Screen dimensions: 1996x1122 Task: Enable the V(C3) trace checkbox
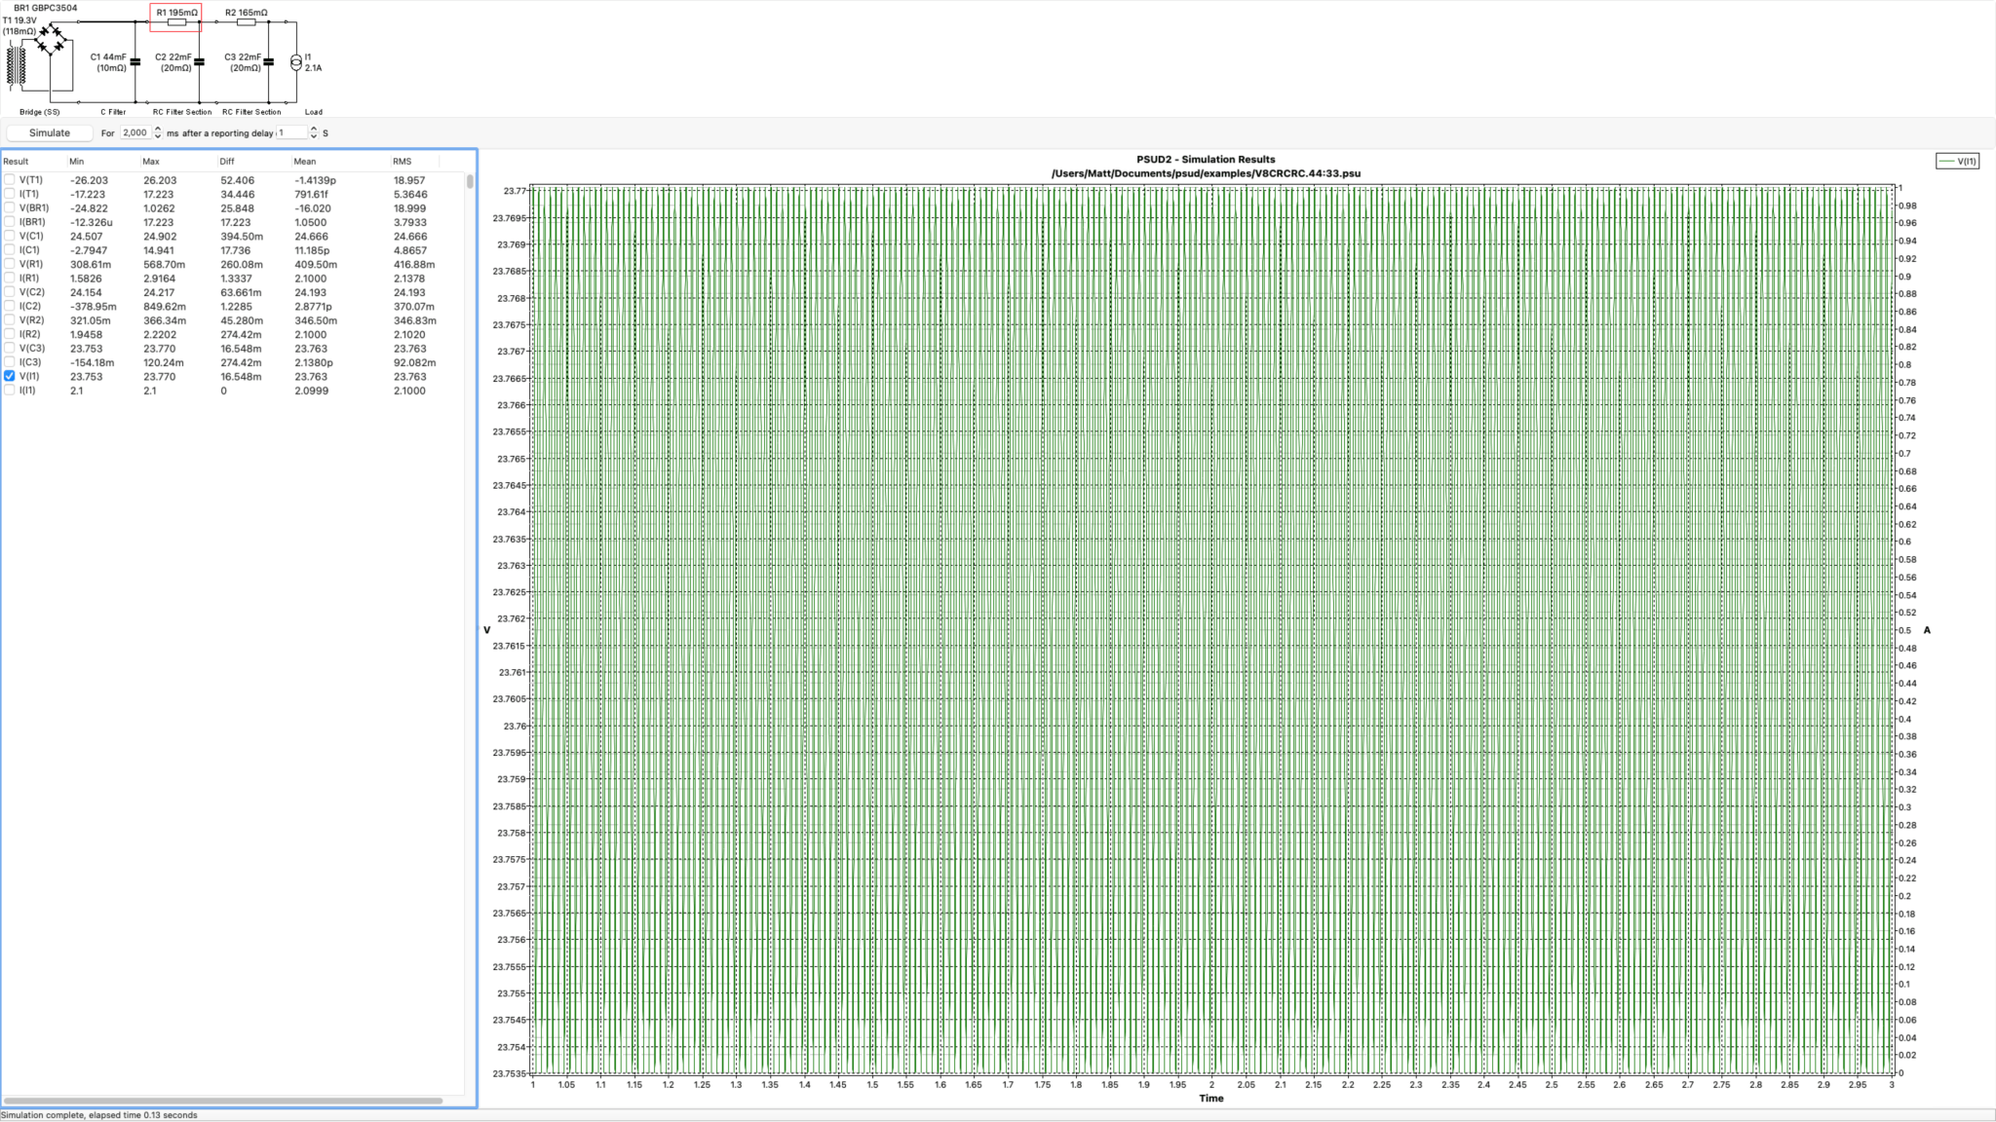[x=10, y=348]
